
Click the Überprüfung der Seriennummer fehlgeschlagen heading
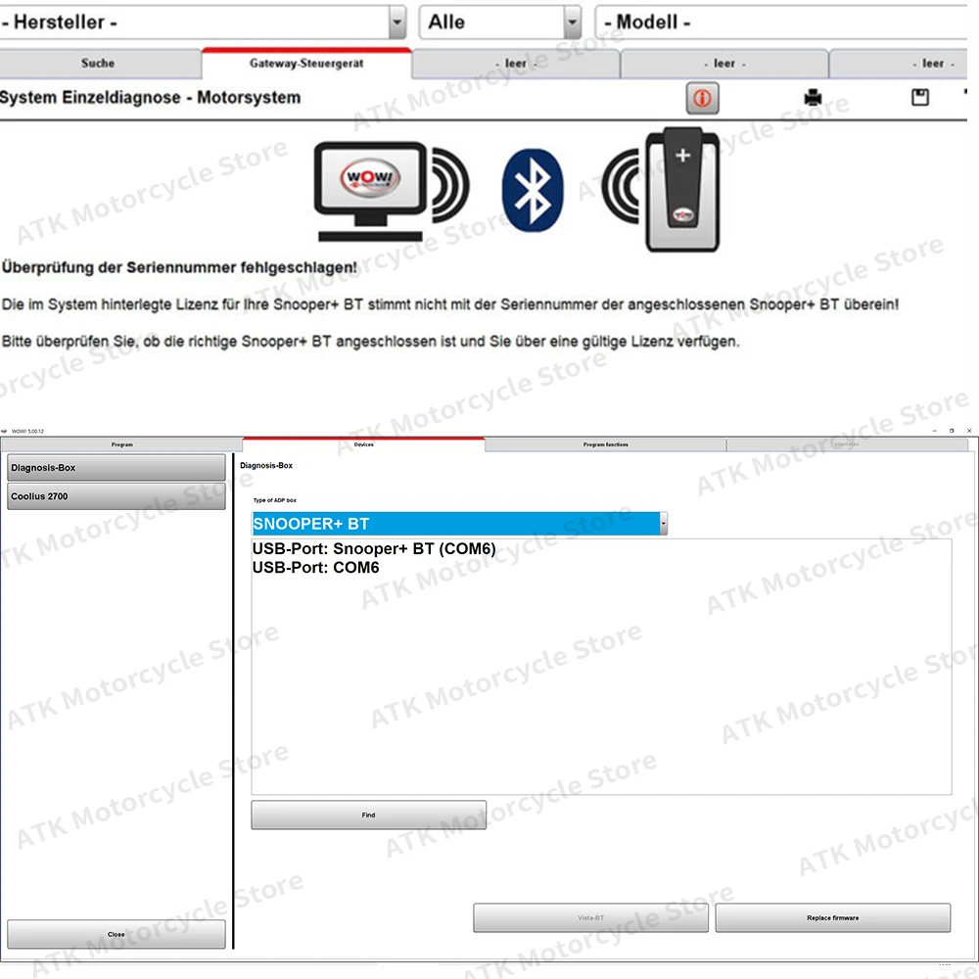pyautogui.click(x=179, y=267)
